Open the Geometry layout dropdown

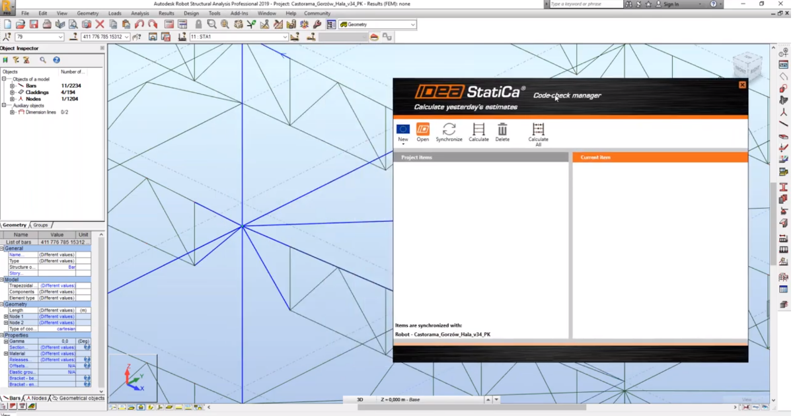click(413, 24)
